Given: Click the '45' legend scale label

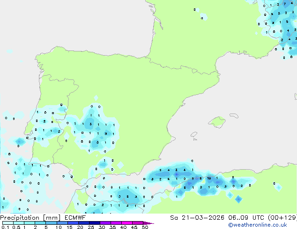Looking at the screenshot, I should point(134,227).
